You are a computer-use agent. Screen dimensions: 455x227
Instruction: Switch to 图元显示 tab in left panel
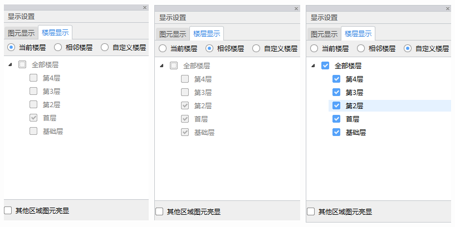pos(21,33)
